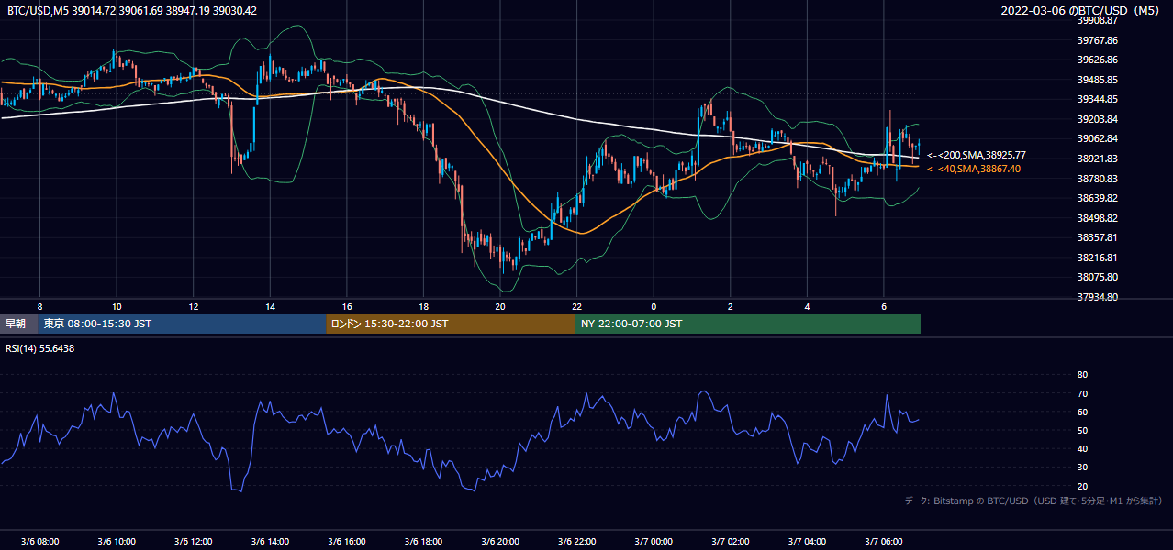
Task: Click the date label 3/7 04:00
Action: tap(807, 542)
